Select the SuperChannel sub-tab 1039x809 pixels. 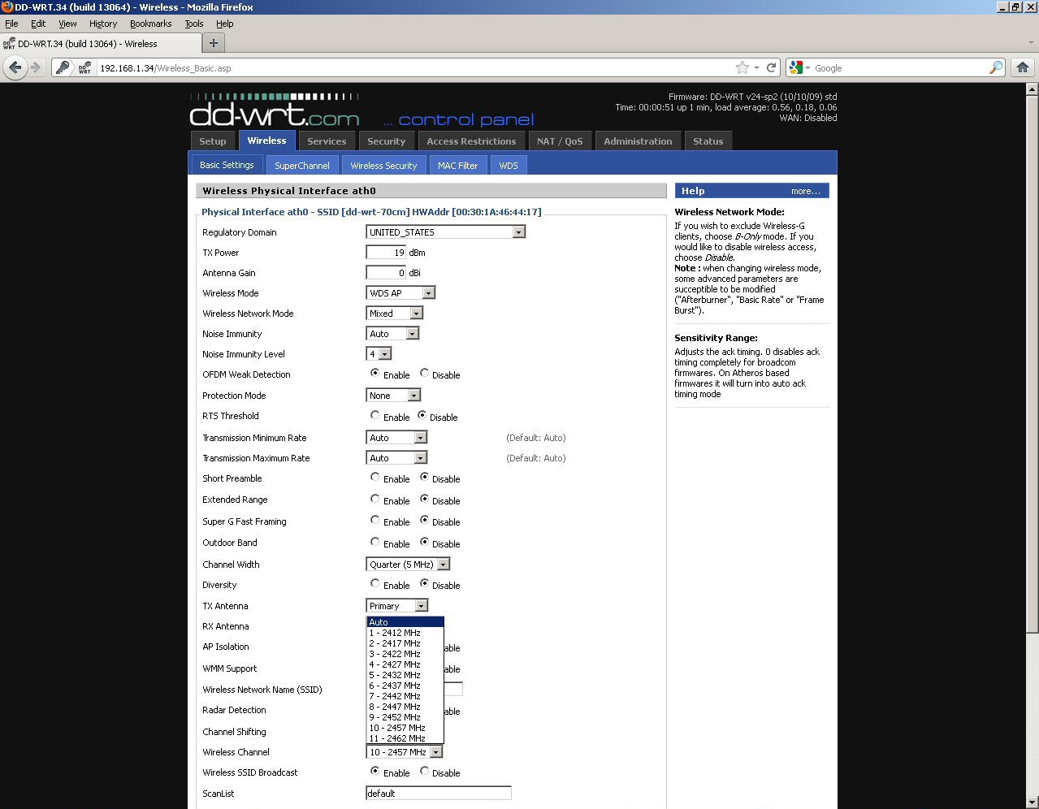coord(302,165)
